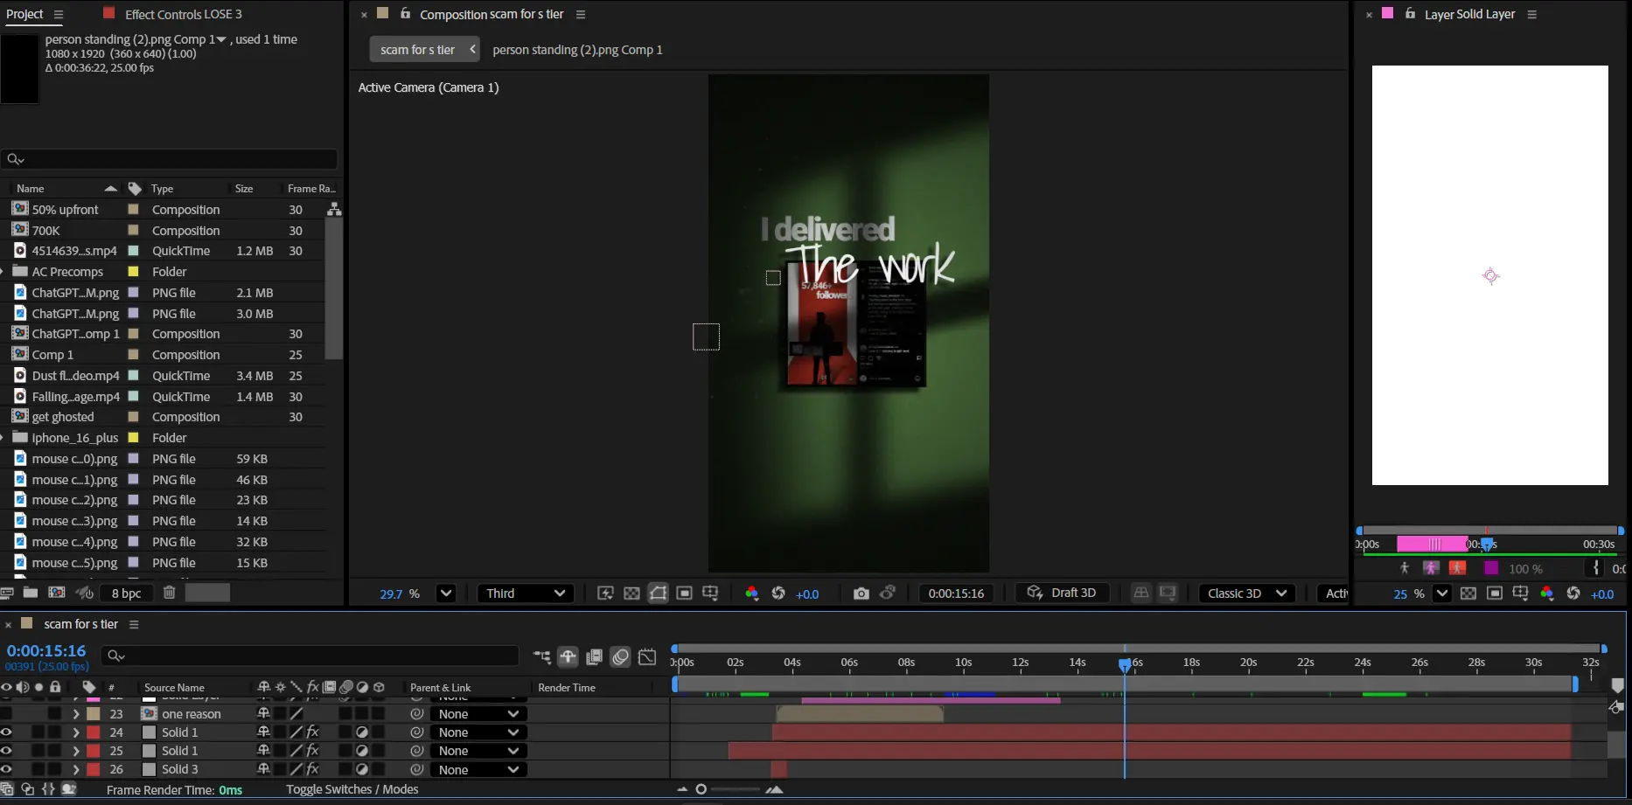Toggle the transparency grid in composition viewer
Image resolution: width=1632 pixels, height=805 pixels.
click(x=631, y=593)
